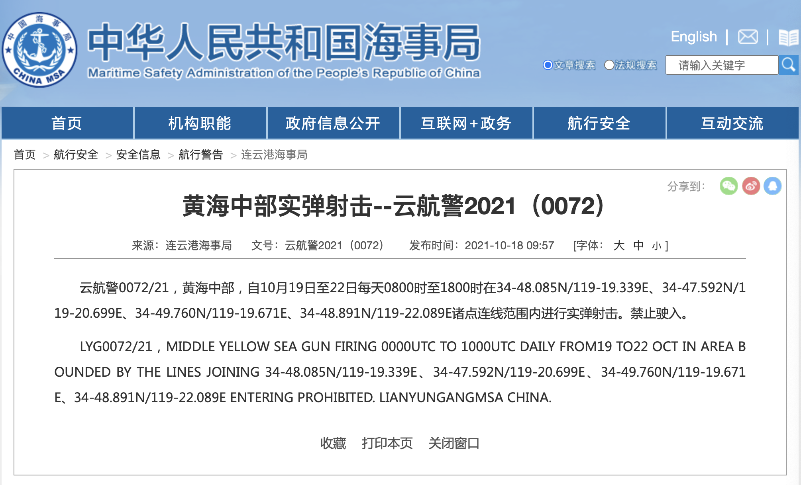
Task: Go to the 航行警告 breadcrumb link
Action: pyautogui.click(x=200, y=154)
